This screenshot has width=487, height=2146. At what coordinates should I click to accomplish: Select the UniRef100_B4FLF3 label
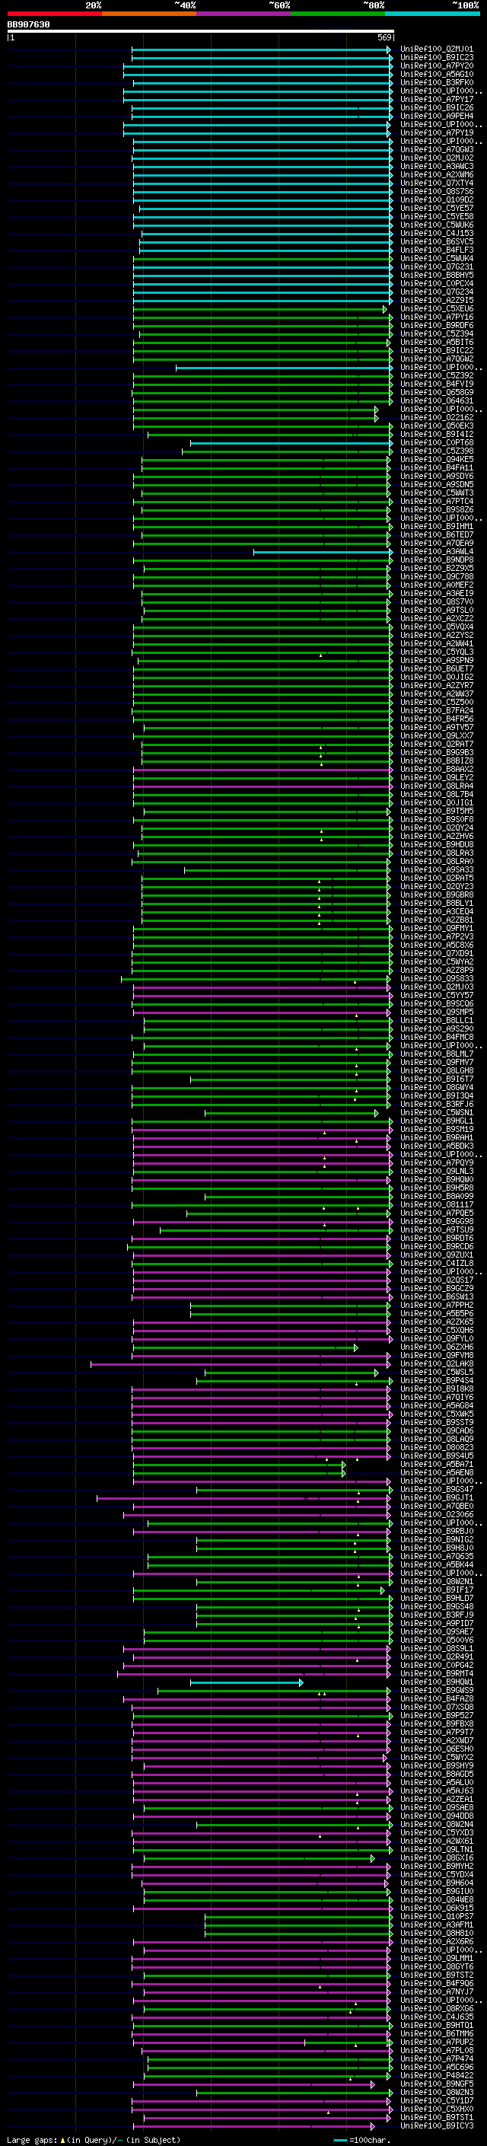click(436, 250)
